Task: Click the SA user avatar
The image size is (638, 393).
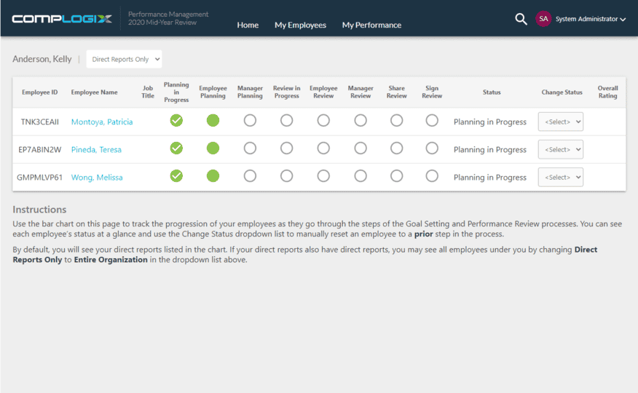Action: 543,19
